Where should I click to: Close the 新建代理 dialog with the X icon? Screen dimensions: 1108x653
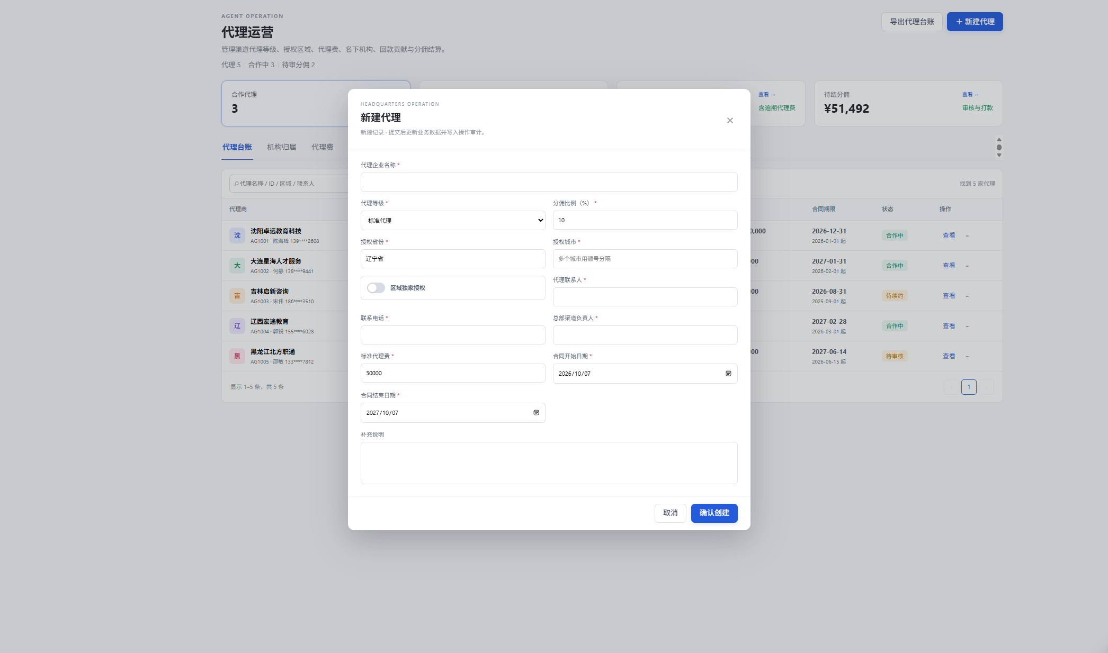click(730, 121)
